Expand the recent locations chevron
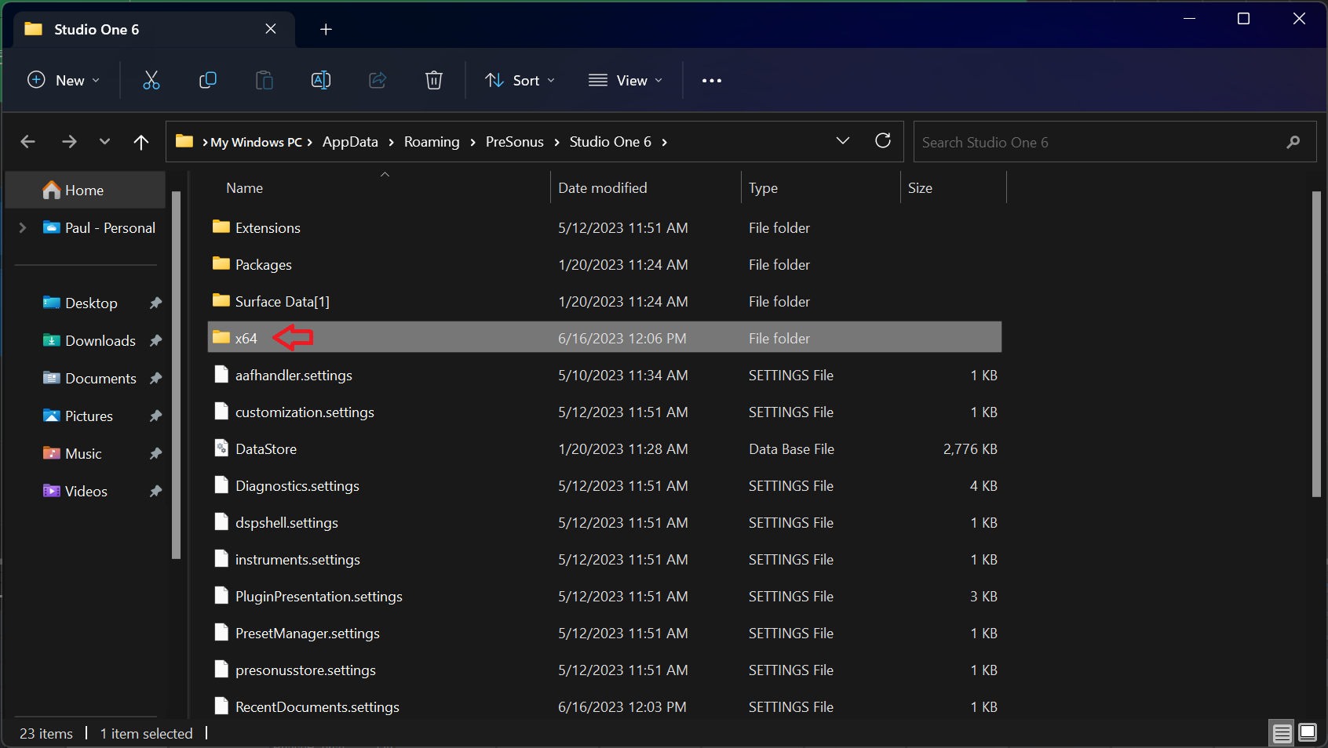This screenshot has width=1328, height=748. [104, 142]
